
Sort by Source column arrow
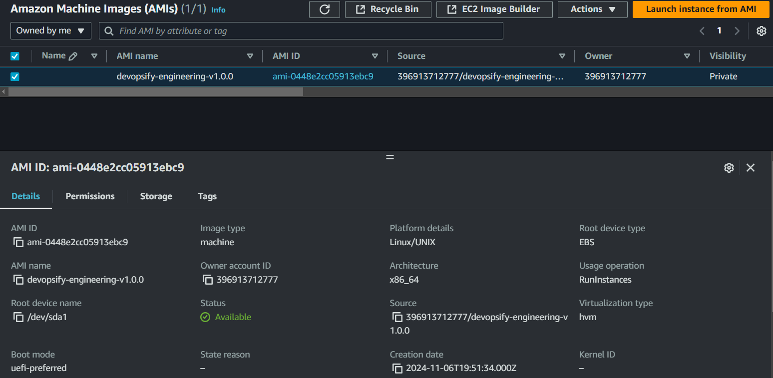[x=562, y=56]
